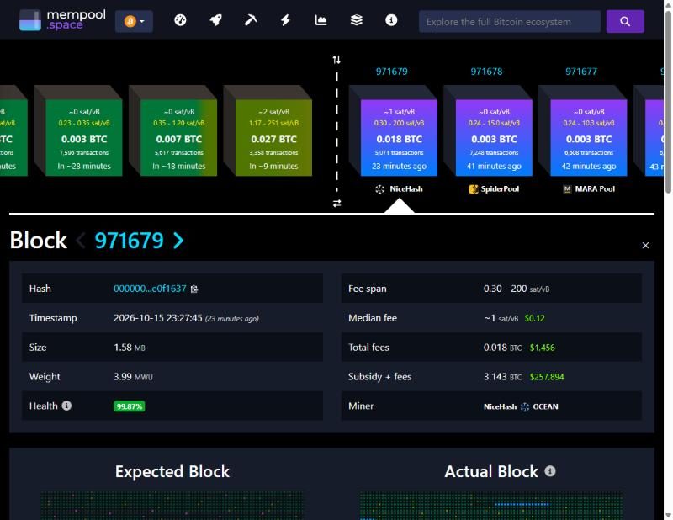The height and width of the screenshot is (520, 673).
Task: Open the NiceHash OCEAN miner link
Action: [521, 406]
